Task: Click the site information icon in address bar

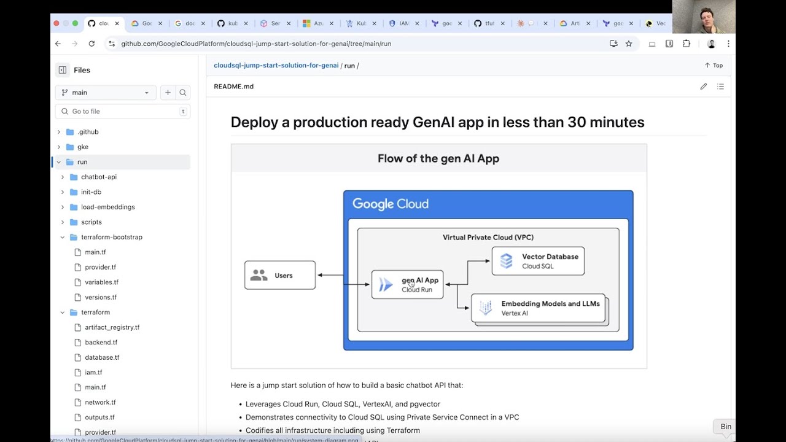Action: 111,44
